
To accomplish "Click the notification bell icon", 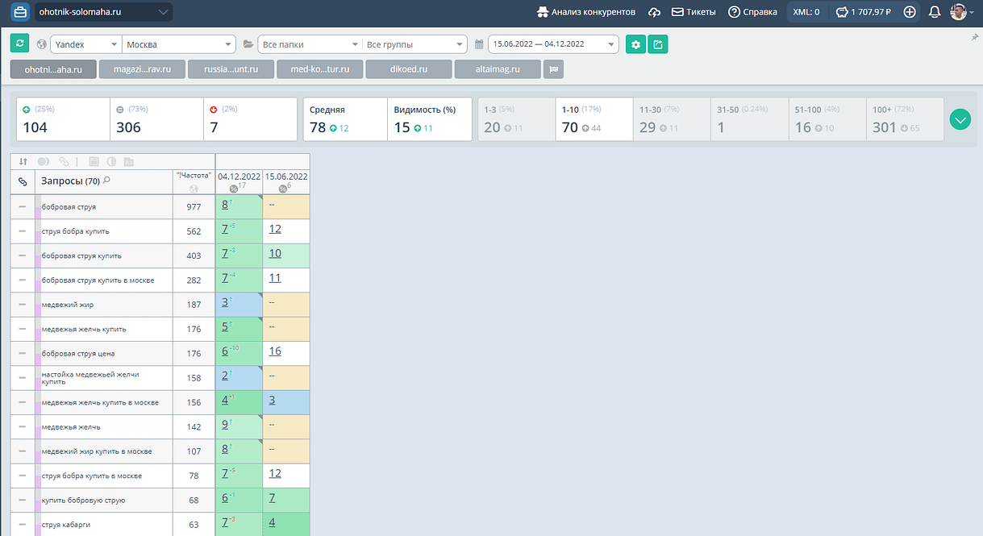I will click(935, 12).
